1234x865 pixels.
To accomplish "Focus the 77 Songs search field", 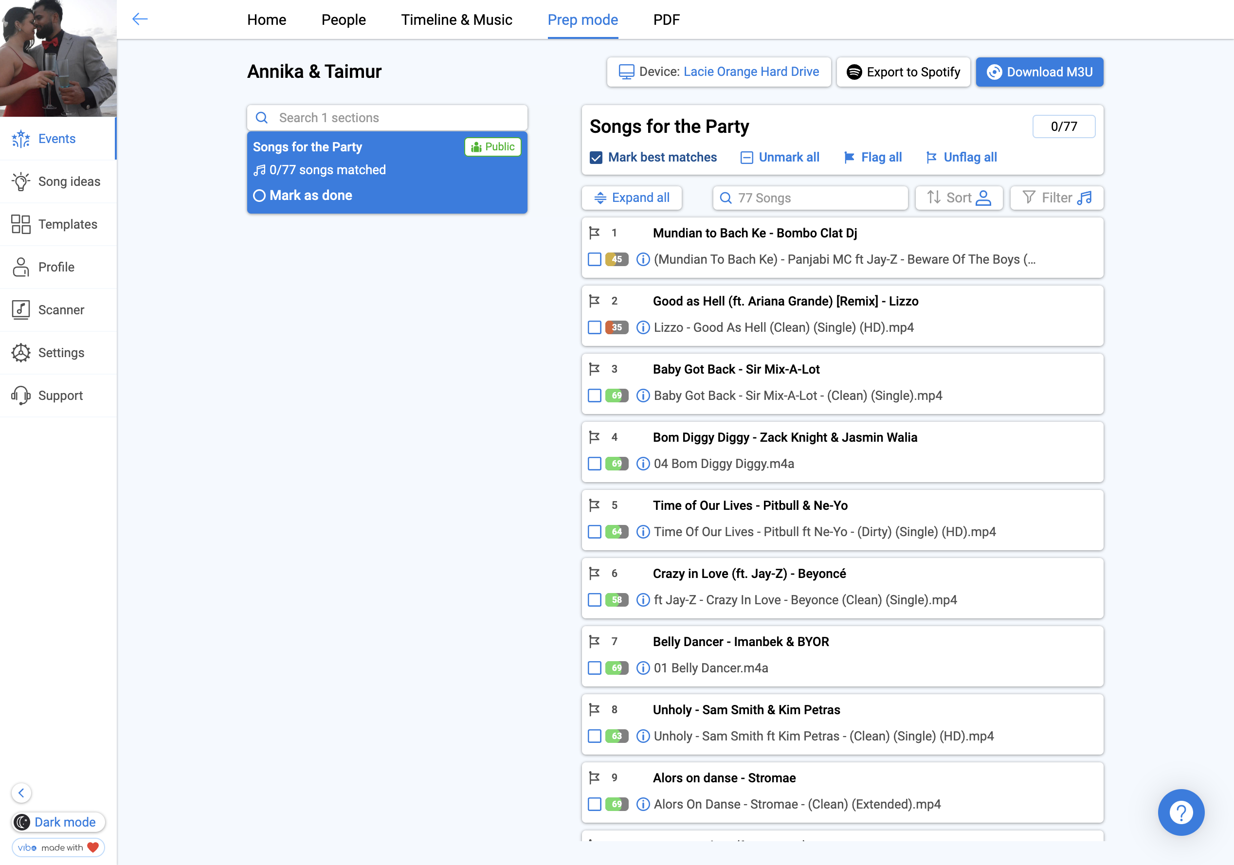I will click(811, 198).
